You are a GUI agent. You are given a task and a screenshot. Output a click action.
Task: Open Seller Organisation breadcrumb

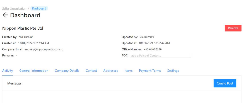pos(14,8)
